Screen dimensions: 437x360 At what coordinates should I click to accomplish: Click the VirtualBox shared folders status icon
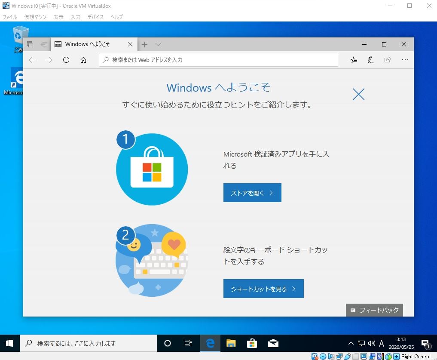(356, 357)
